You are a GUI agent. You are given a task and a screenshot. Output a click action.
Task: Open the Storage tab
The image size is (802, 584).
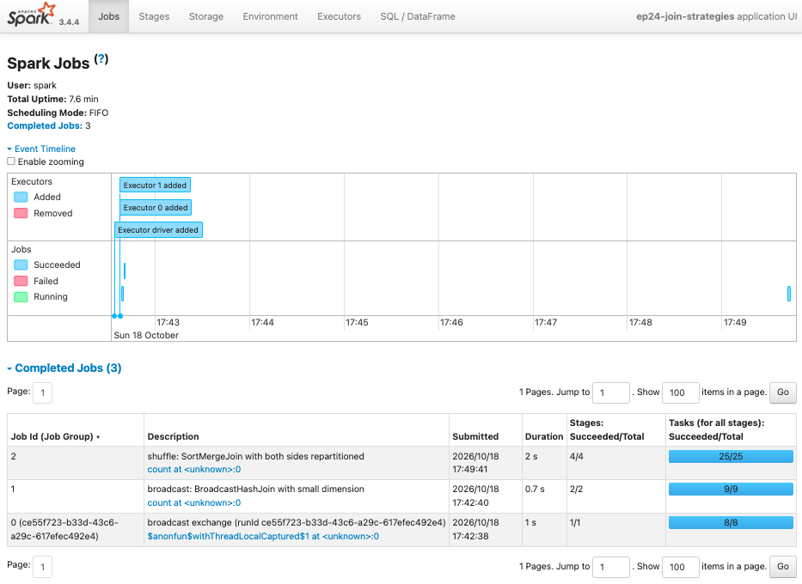[x=206, y=16]
